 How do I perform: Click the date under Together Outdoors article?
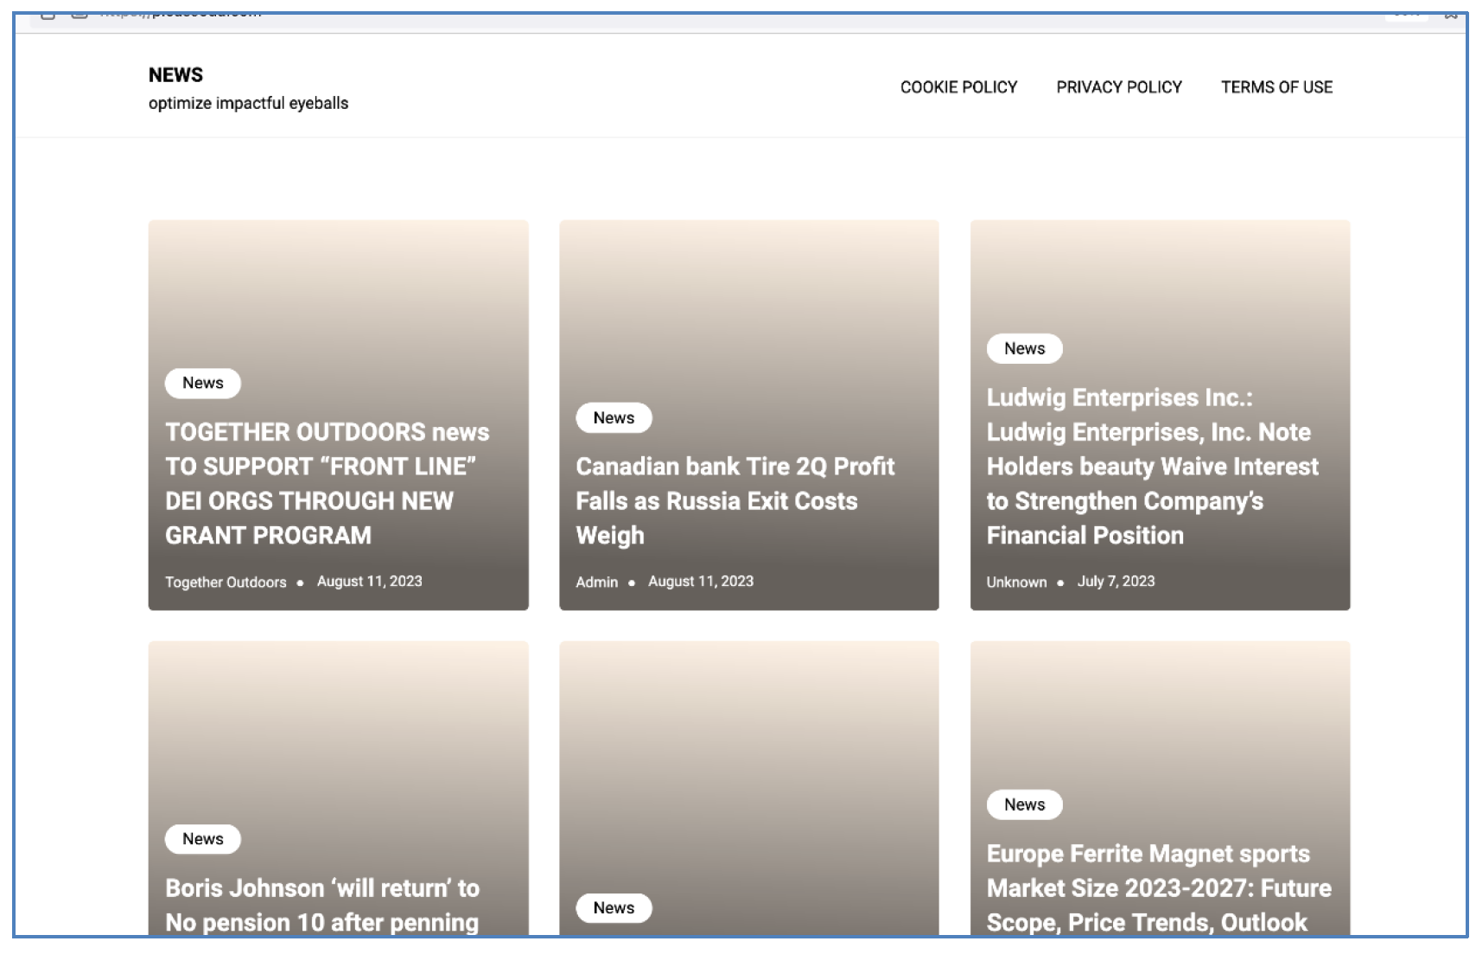click(x=369, y=582)
